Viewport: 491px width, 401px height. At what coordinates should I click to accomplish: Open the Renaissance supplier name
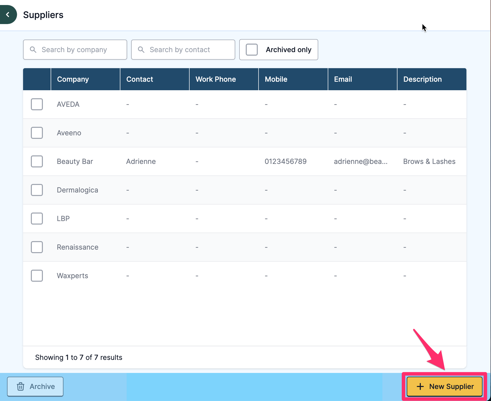pos(77,247)
